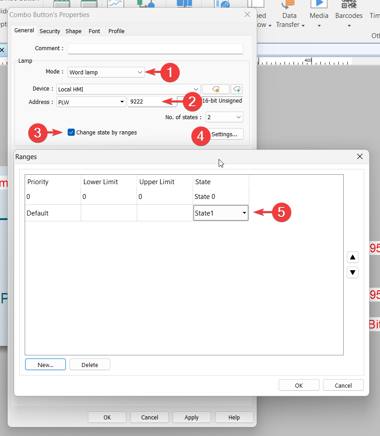
Task: Click the Comment text field
Action: [x=155, y=48]
